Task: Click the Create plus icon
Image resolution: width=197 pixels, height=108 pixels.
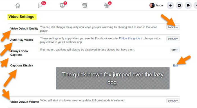Action: tap(170, 5)
